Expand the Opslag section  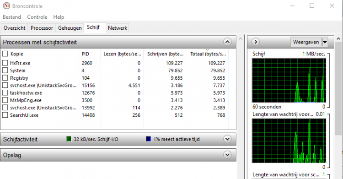(x=227, y=155)
